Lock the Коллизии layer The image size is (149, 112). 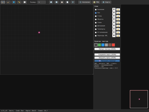pyautogui.click(x=118, y=9)
